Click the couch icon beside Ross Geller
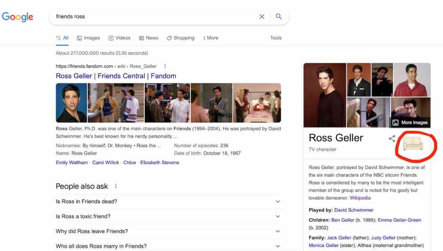The image size is (443, 251). tap(413, 143)
